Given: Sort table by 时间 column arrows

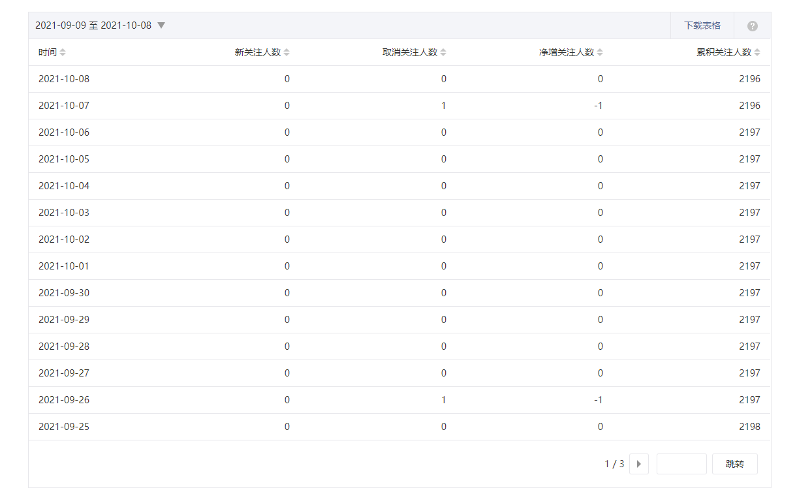Looking at the screenshot, I should [x=63, y=53].
